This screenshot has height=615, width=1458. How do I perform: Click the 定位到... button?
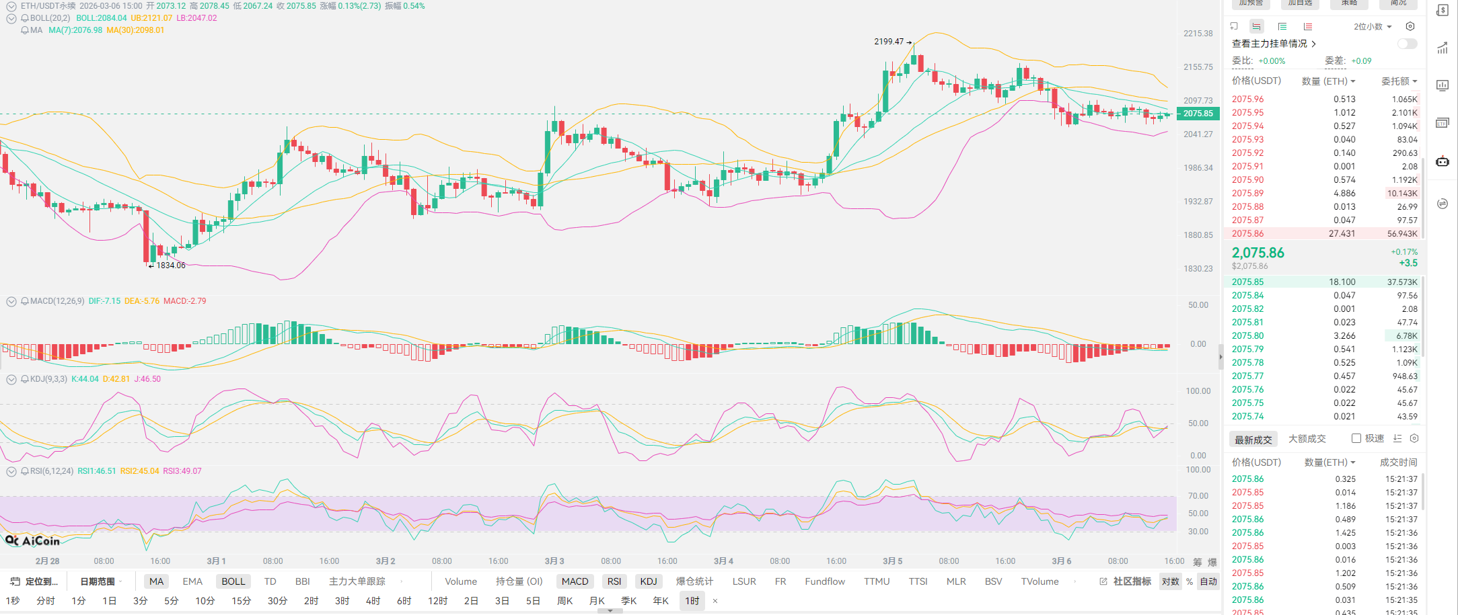click(35, 581)
